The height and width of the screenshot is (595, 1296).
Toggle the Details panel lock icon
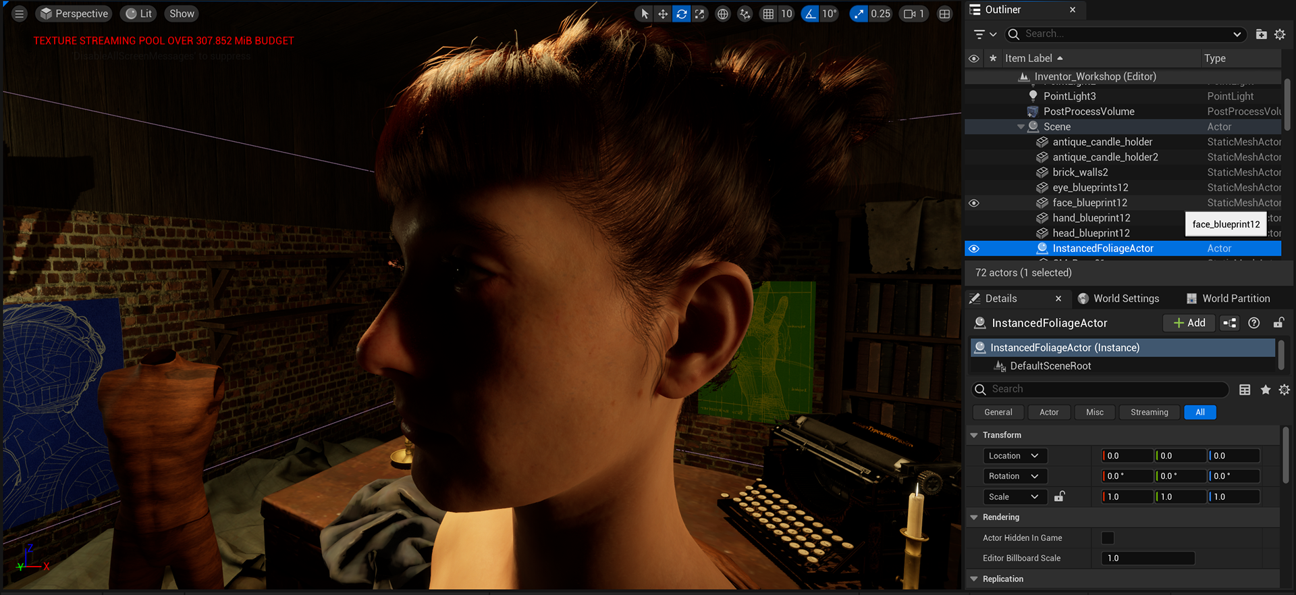[x=1278, y=323]
